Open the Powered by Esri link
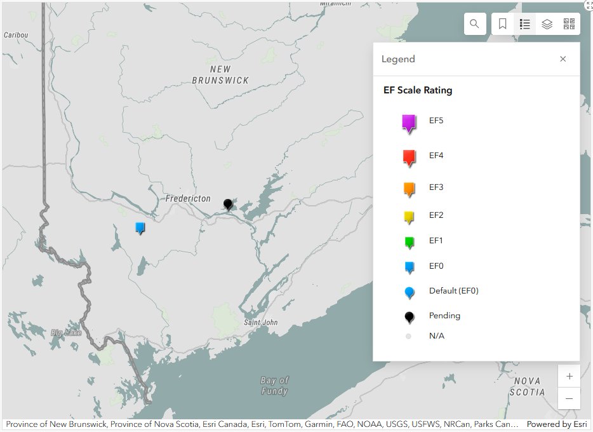This screenshot has width=593, height=432. click(x=557, y=424)
